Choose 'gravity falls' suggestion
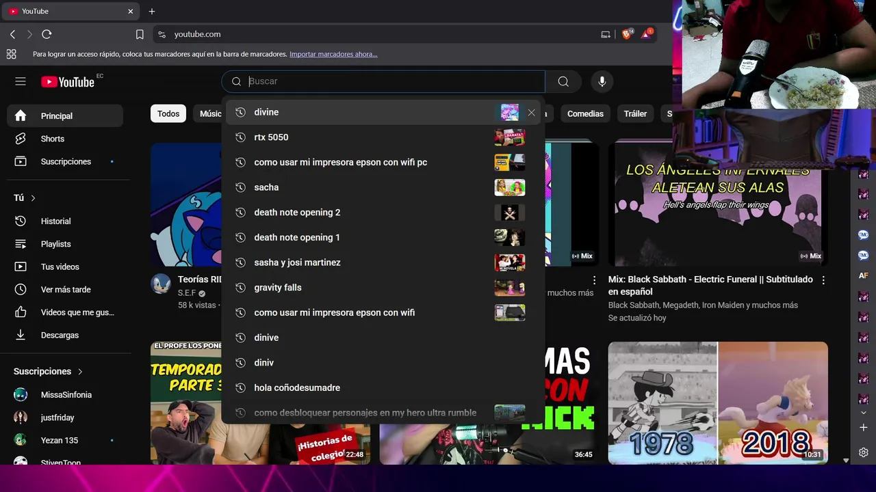876x492 pixels. point(383,288)
